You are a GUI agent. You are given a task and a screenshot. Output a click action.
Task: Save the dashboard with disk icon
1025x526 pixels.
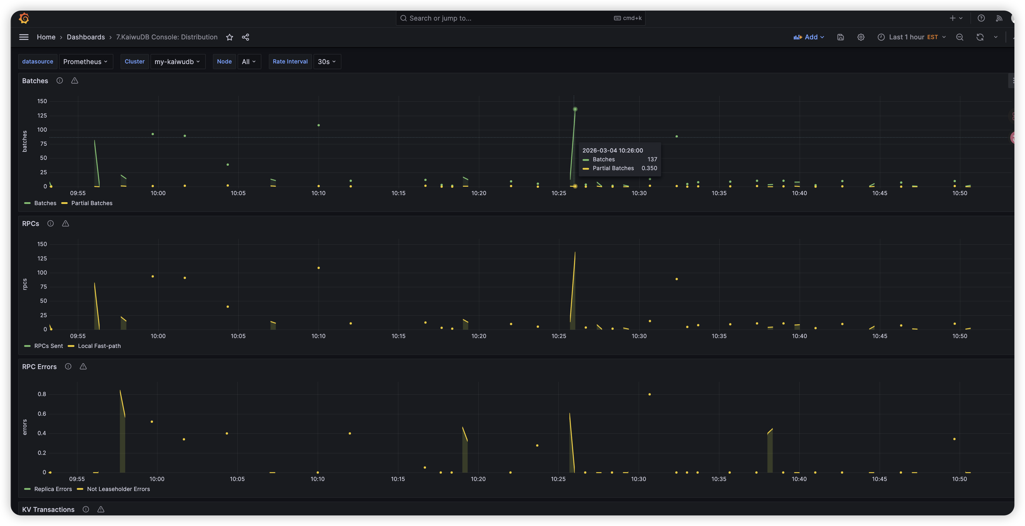tap(840, 37)
